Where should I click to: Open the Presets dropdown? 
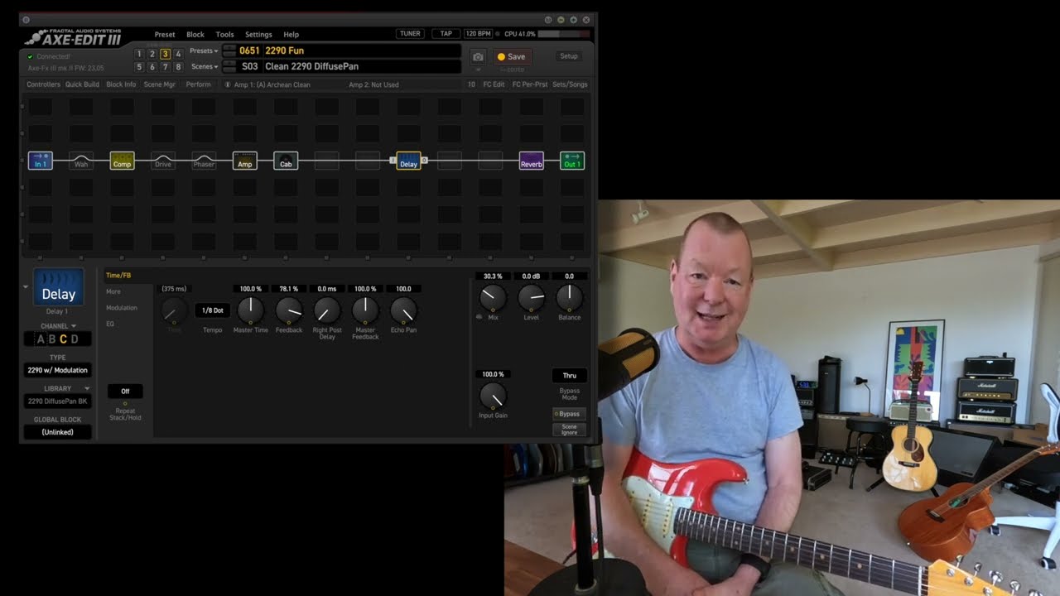[204, 50]
